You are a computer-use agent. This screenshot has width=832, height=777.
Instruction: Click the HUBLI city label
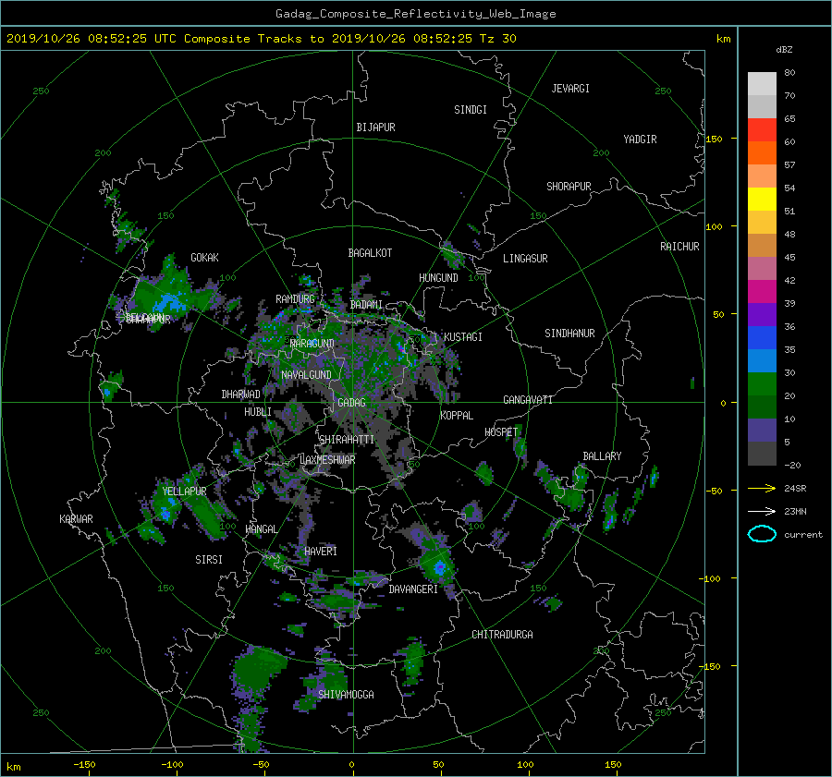257,412
